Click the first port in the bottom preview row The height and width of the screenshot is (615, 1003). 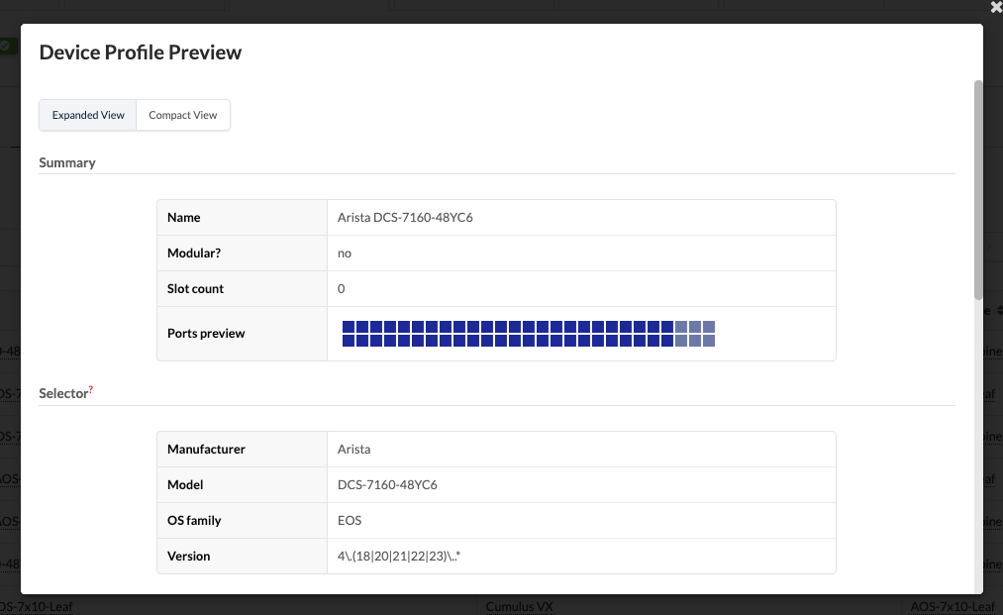coord(348,341)
